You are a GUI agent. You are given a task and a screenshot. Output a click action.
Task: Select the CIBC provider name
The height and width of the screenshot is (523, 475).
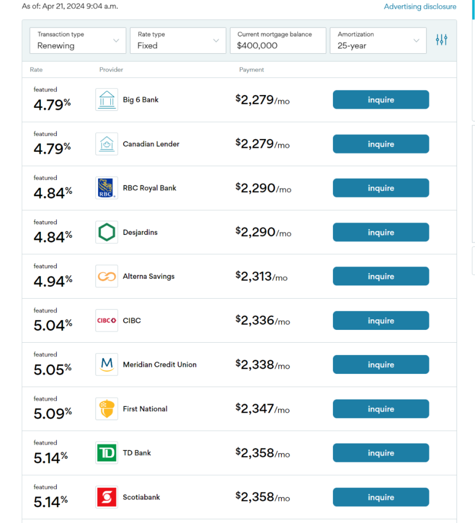132,321
